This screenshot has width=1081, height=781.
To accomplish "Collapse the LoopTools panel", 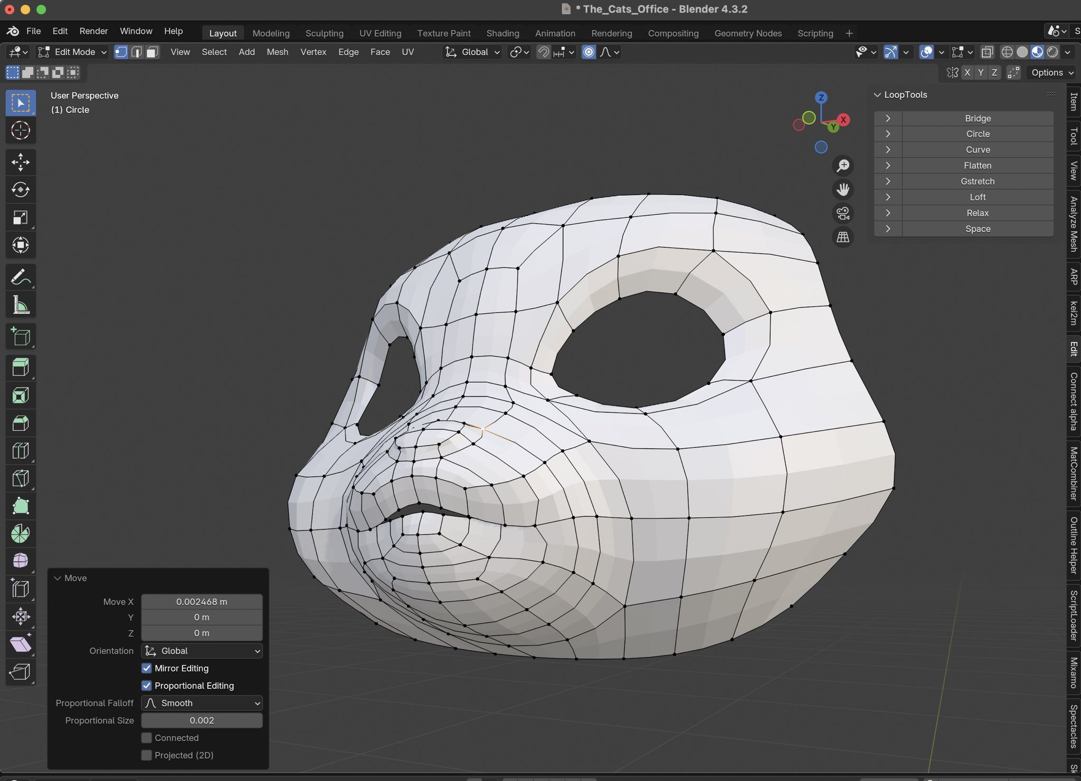I will (877, 95).
